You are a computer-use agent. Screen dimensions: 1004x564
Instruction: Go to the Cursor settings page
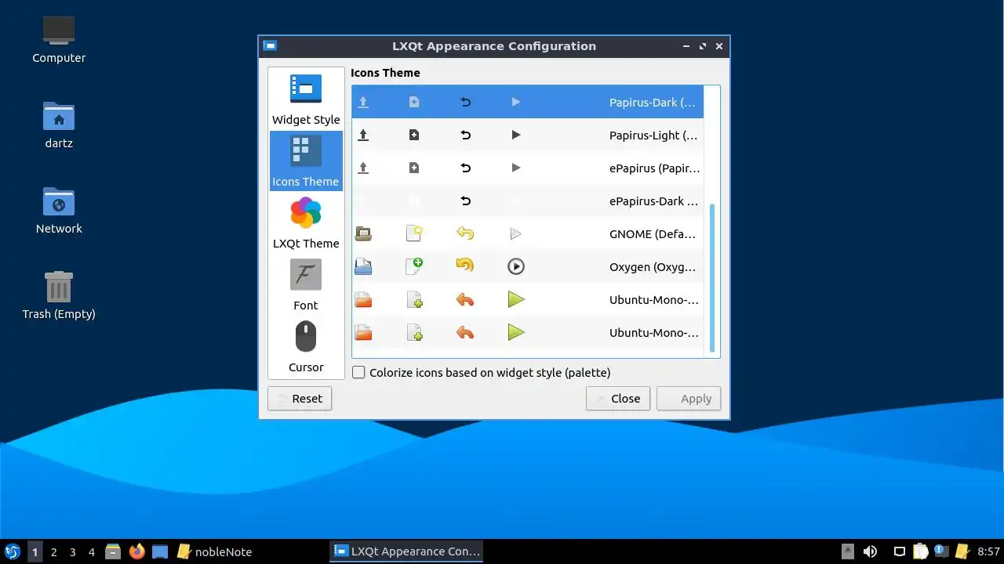pos(306,347)
